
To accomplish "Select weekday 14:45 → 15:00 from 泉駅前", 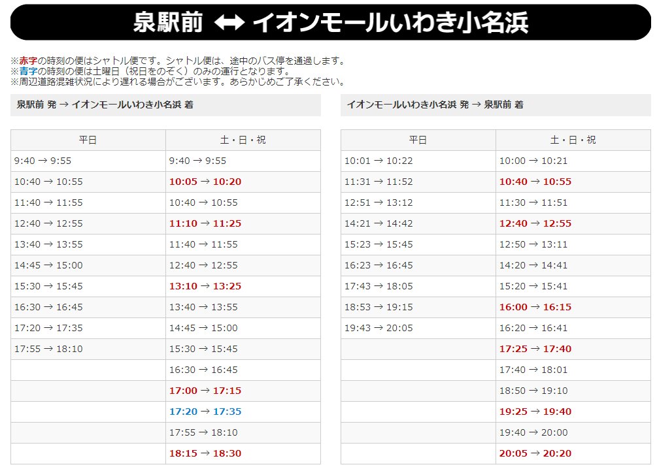I will (48, 265).
